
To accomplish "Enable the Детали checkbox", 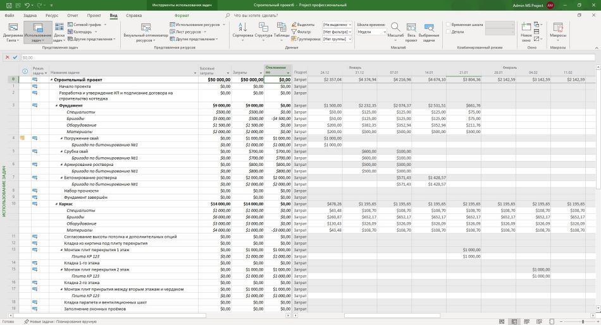I will [448, 32].
